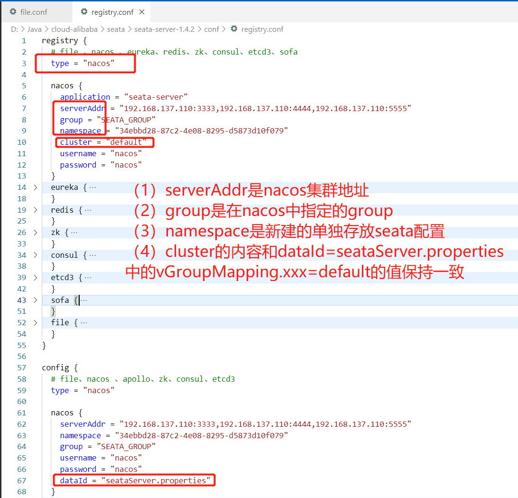Click the 'sofa' text on line 43
This screenshot has width=518, height=498.
click(60, 300)
